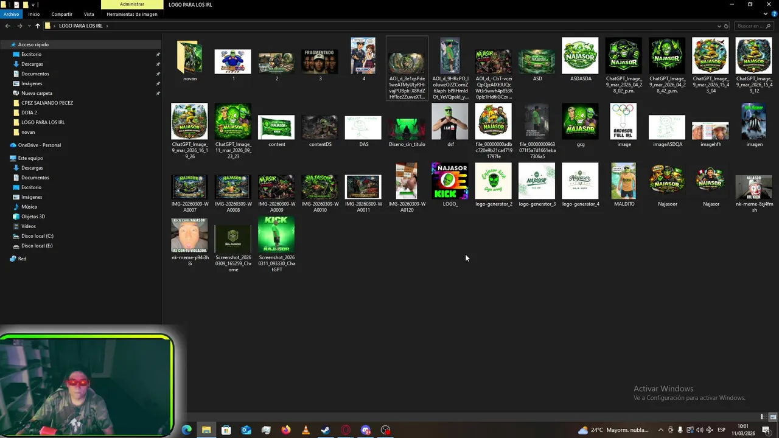Click the ESP language indicator
The height and width of the screenshot is (438, 779).
click(x=721, y=430)
